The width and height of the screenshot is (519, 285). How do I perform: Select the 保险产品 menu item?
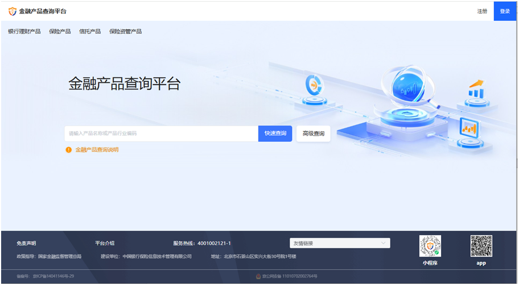pos(60,31)
